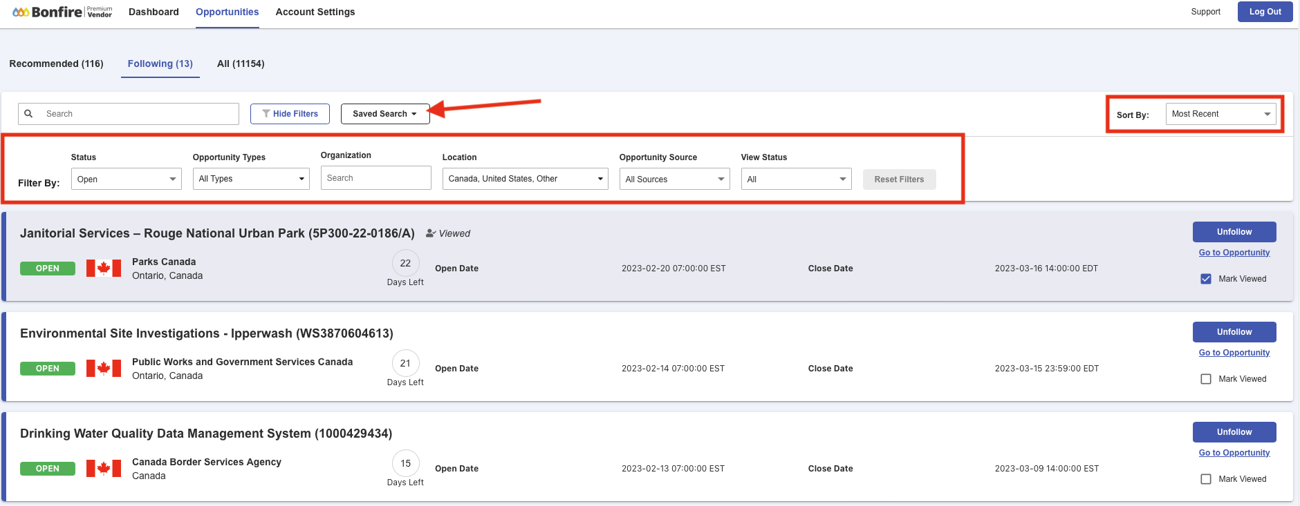Click the Canada flag for Border Services Agency
The image size is (1300, 506).
[x=104, y=468]
